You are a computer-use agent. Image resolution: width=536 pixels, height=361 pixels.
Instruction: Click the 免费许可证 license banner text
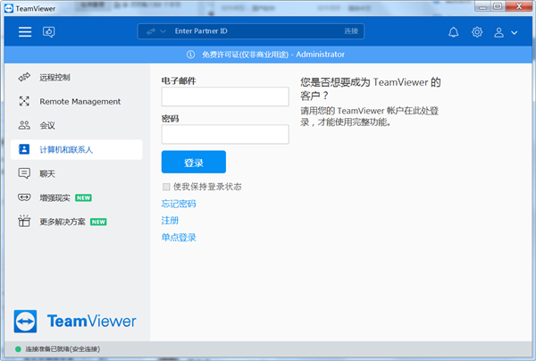pyautogui.click(x=273, y=55)
